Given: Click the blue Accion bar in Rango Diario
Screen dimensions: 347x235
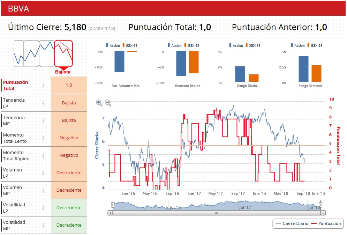Looking at the screenshot, I should tap(240, 74).
